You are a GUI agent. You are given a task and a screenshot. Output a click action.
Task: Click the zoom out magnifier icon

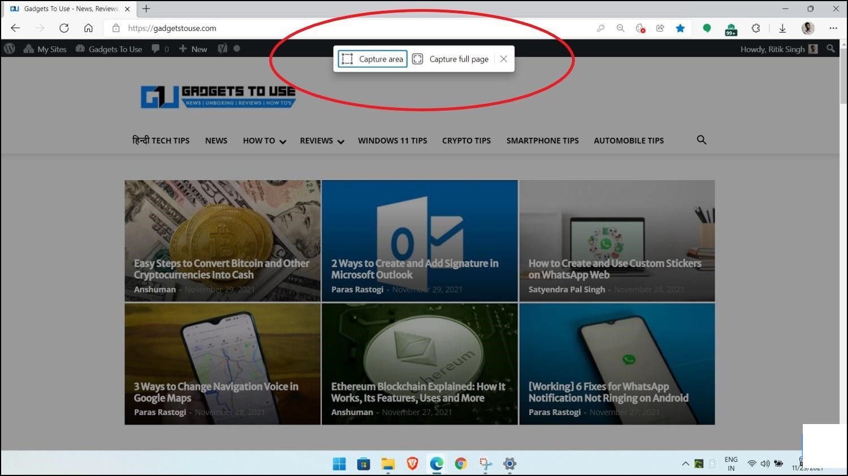coord(620,28)
